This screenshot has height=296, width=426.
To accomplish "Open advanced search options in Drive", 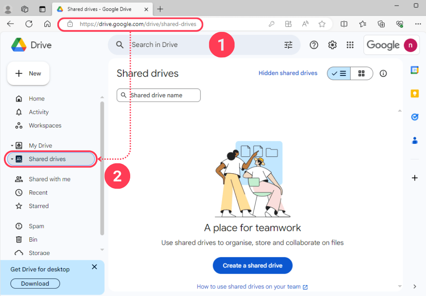I will pyautogui.click(x=288, y=44).
